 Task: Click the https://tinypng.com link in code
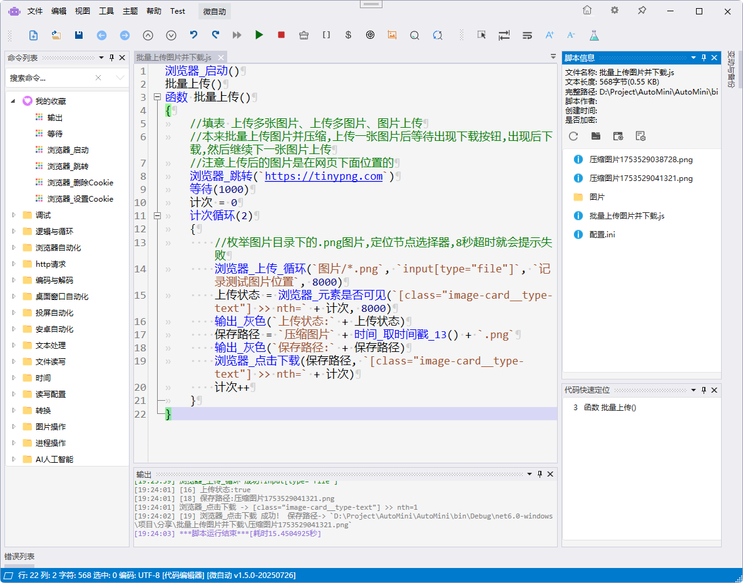[x=323, y=177]
